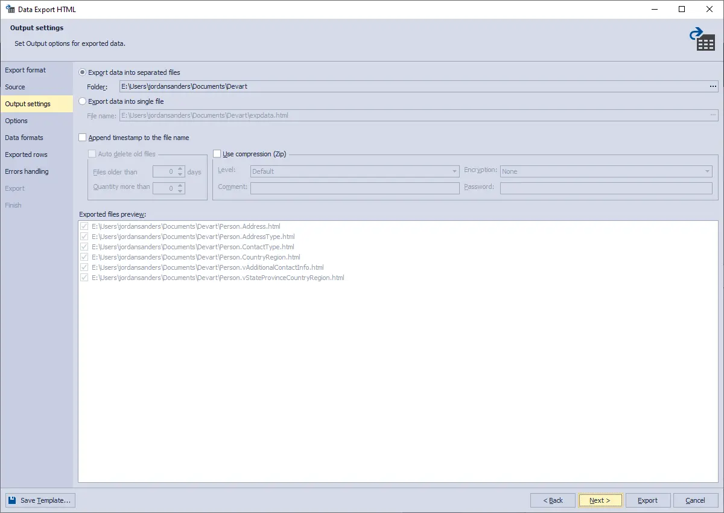Click the up arrow on 'Files older than' stepper
724x513 pixels.
tap(179, 168)
